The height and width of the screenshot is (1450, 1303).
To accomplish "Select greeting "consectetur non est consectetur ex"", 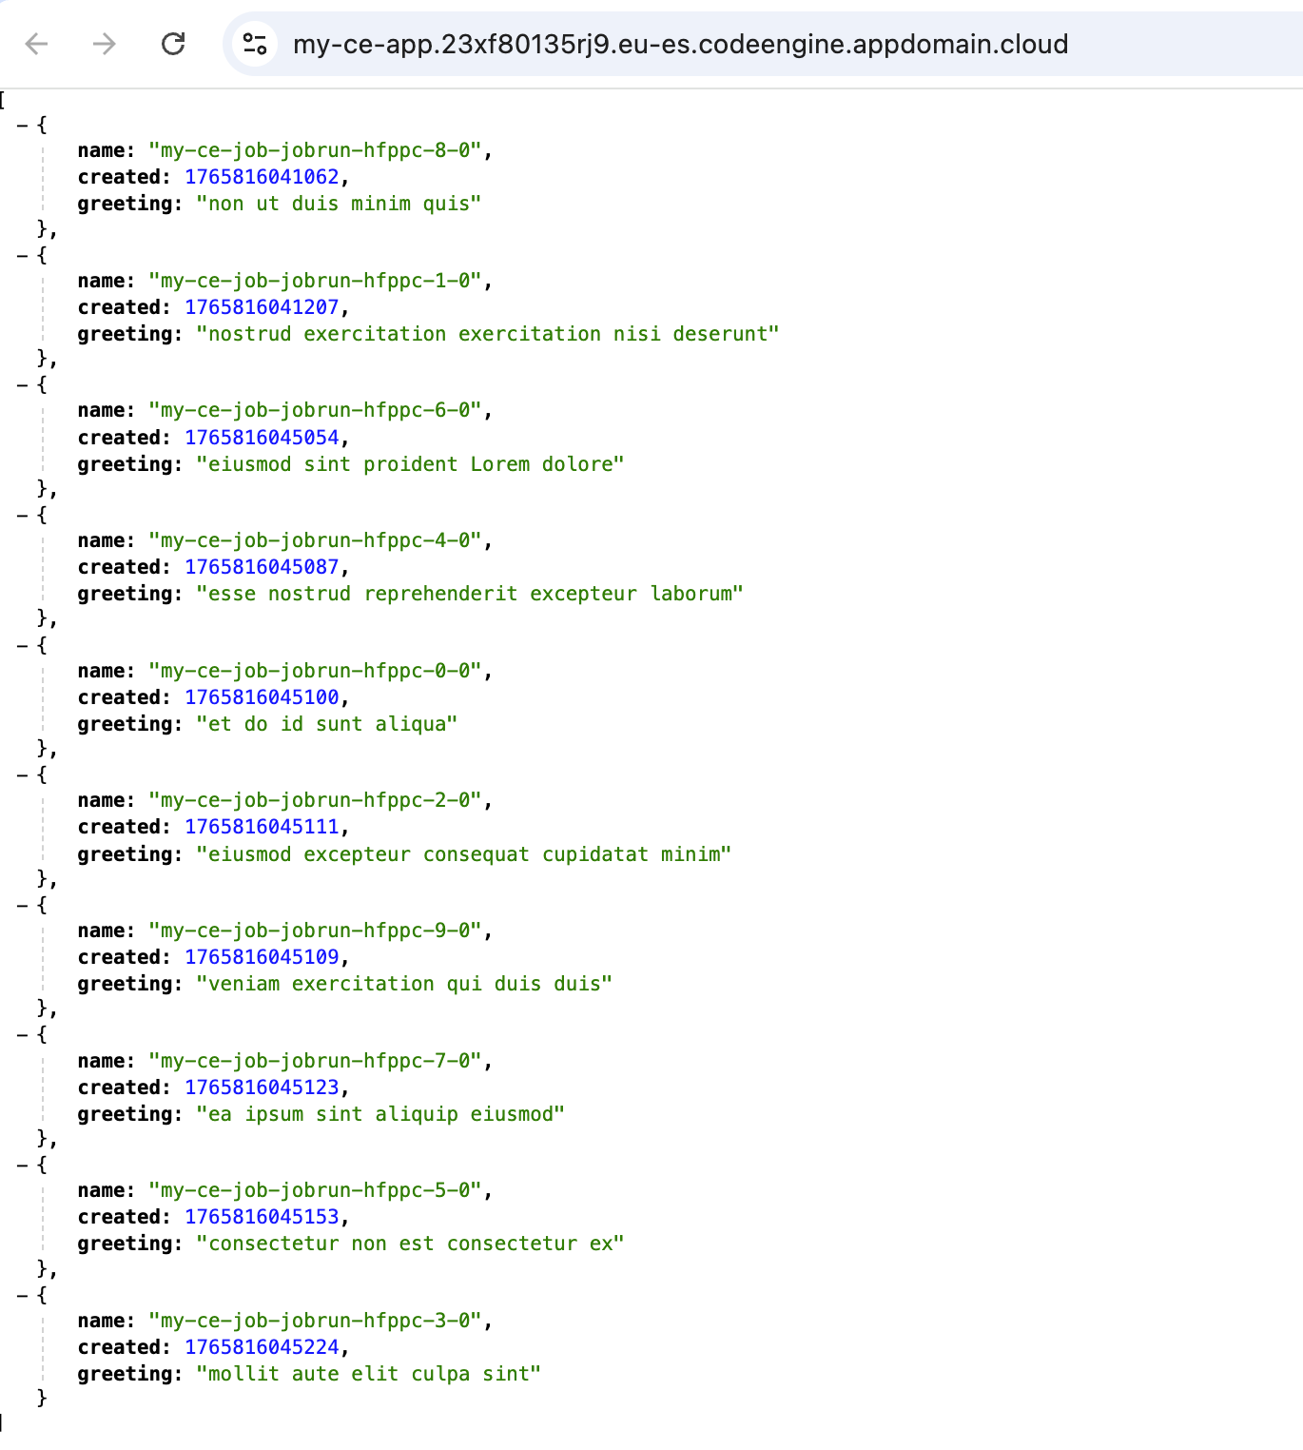I will tap(410, 1244).
